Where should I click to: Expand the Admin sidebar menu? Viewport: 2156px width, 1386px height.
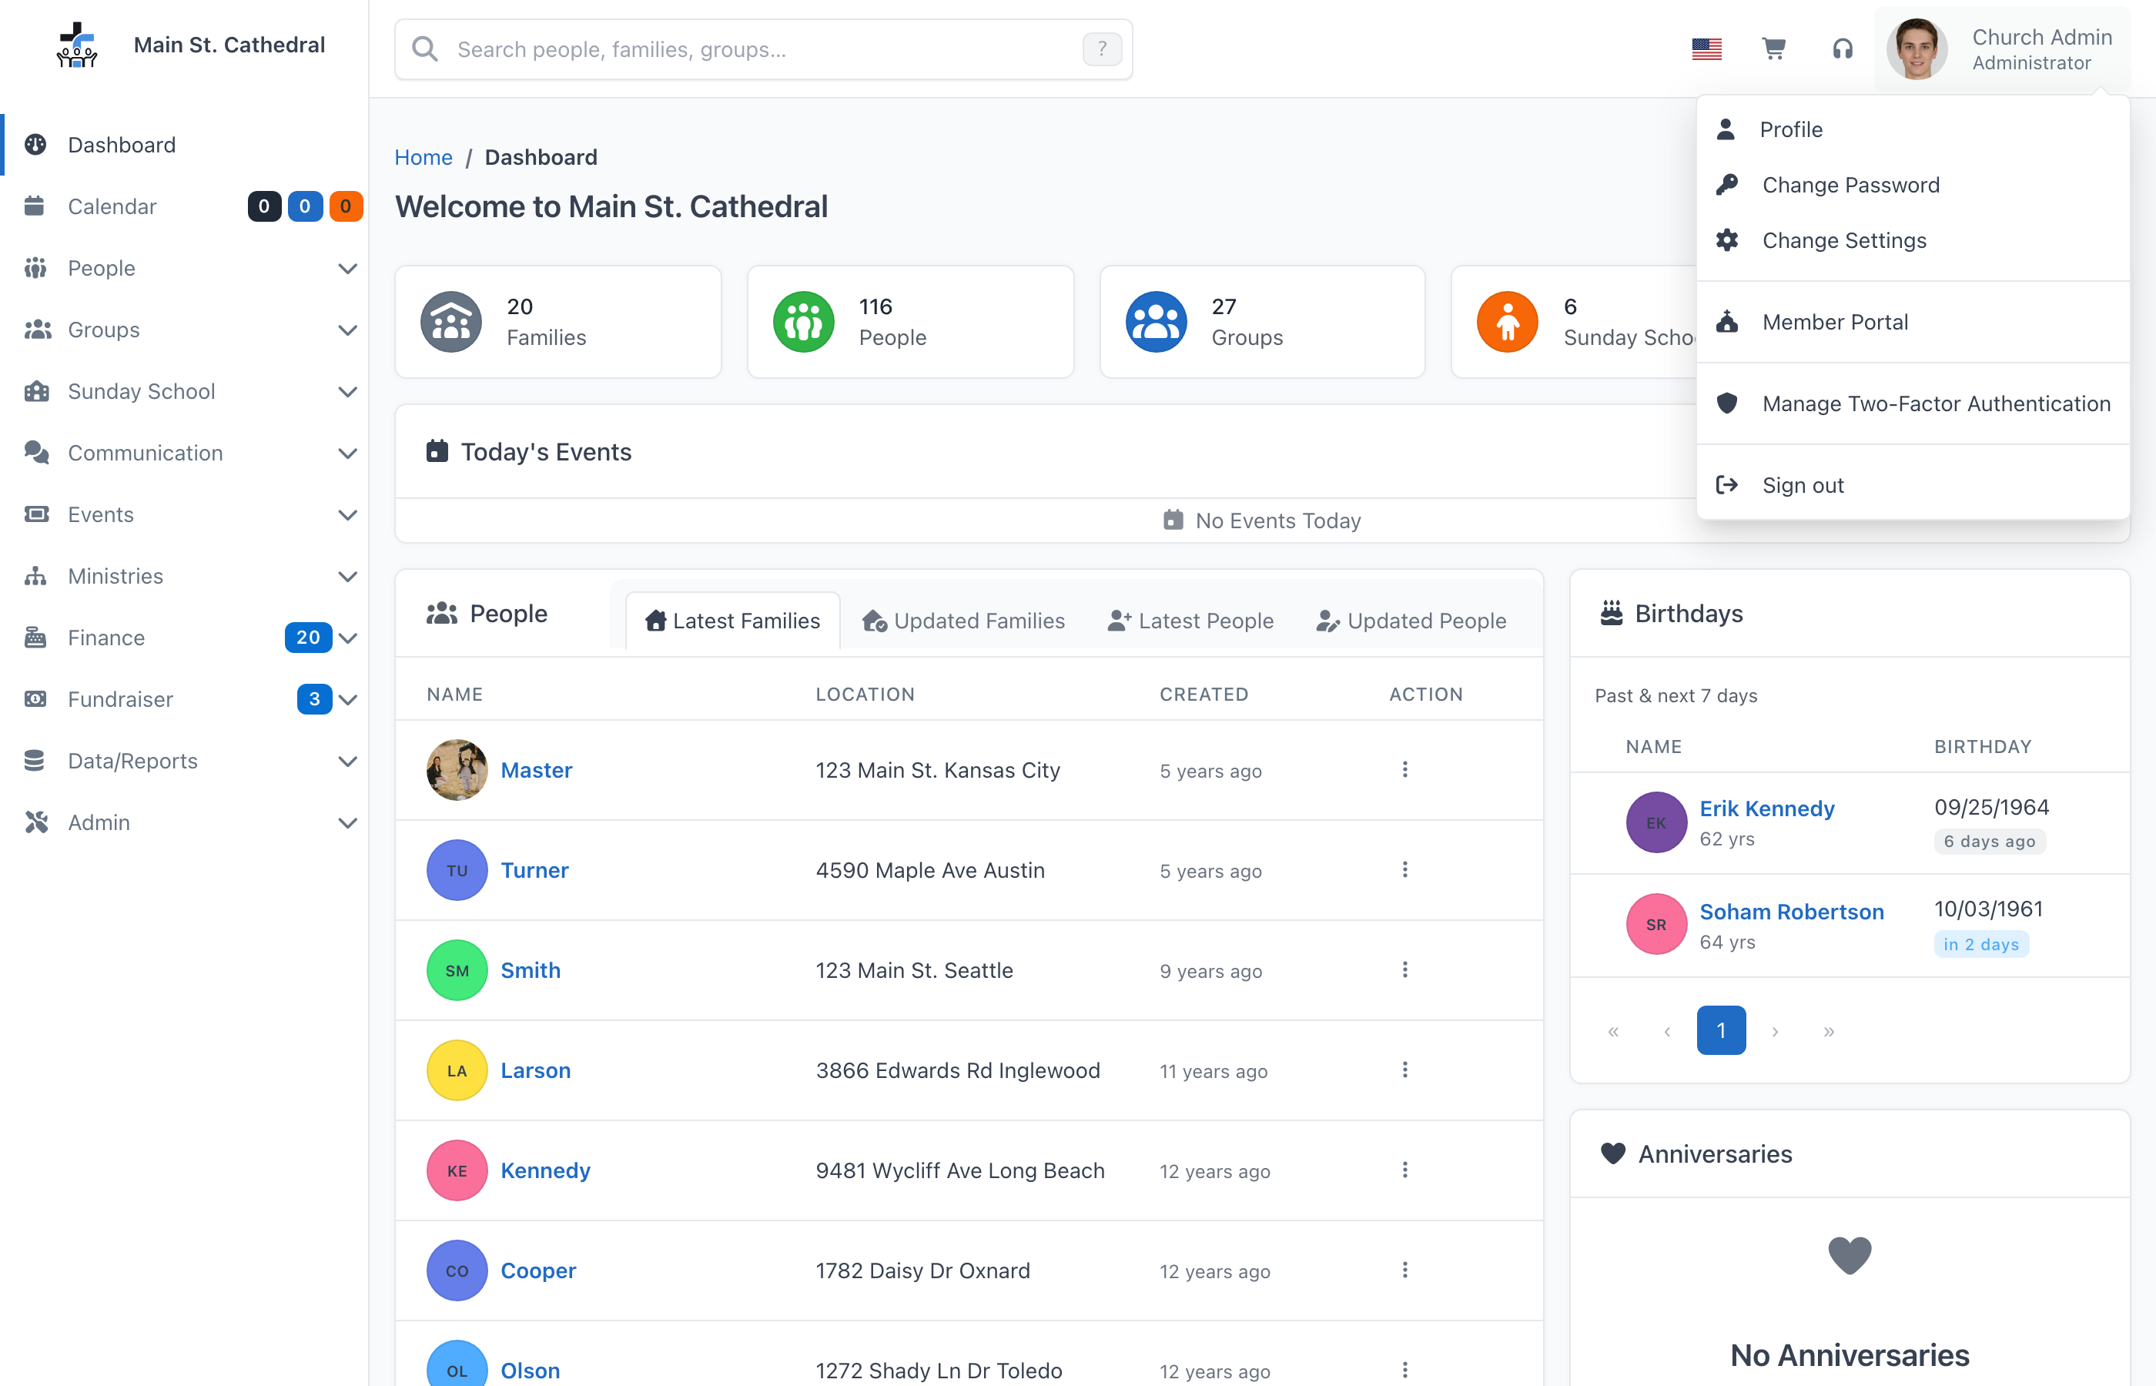point(183,822)
